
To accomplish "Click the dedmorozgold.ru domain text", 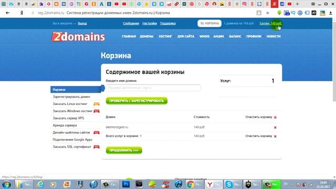I will [117, 127].
